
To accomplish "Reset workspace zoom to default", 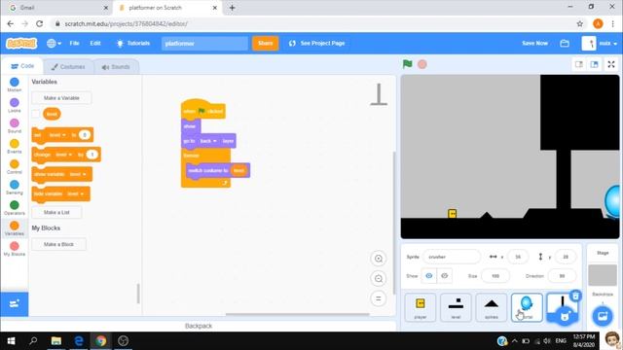I will tap(379, 298).
